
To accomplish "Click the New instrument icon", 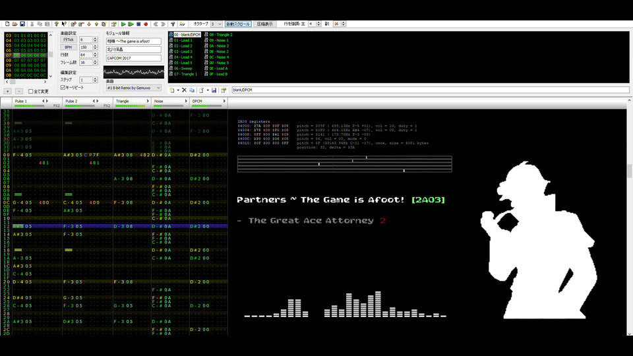I will (x=172, y=90).
